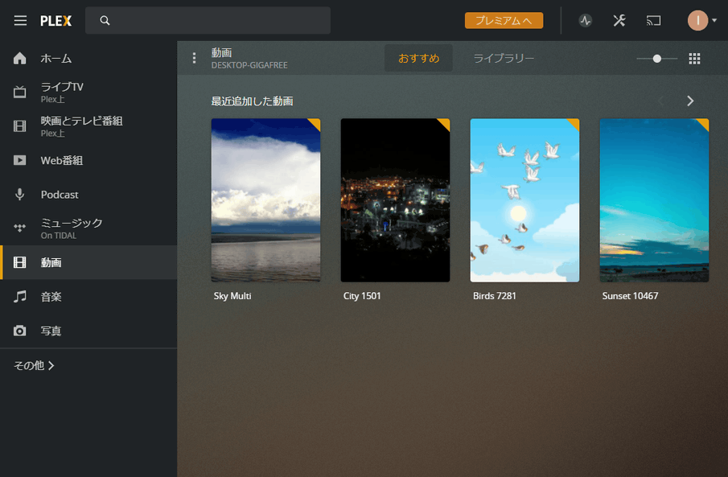This screenshot has height=477, width=728.
Task: Open the Sky Multi video thumbnail
Action: 265,200
